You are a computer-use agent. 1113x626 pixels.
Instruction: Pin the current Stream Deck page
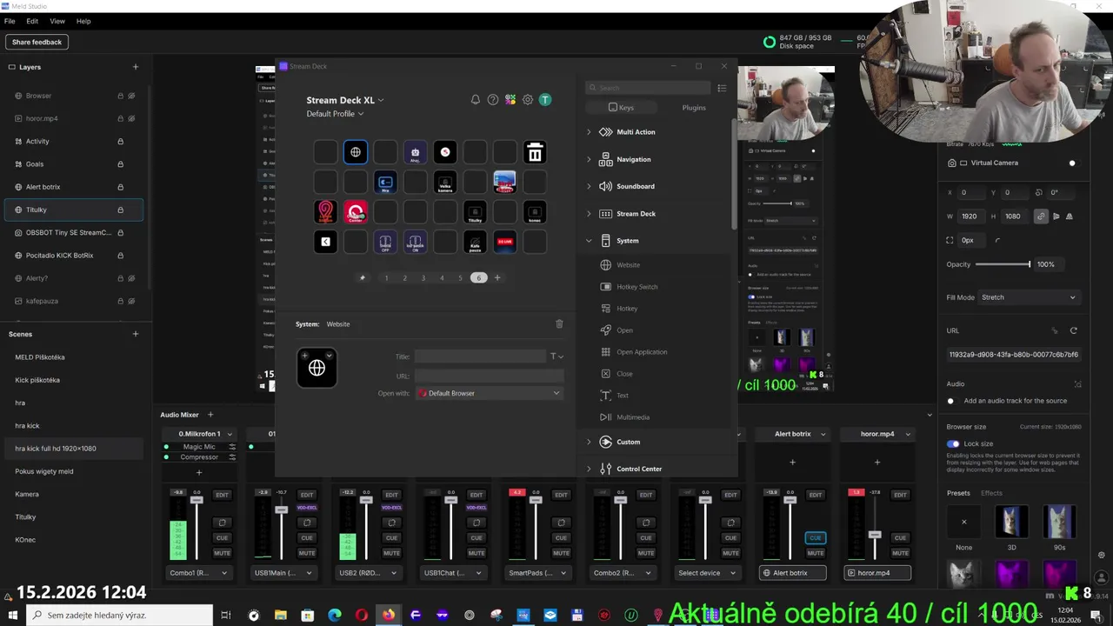(363, 278)
